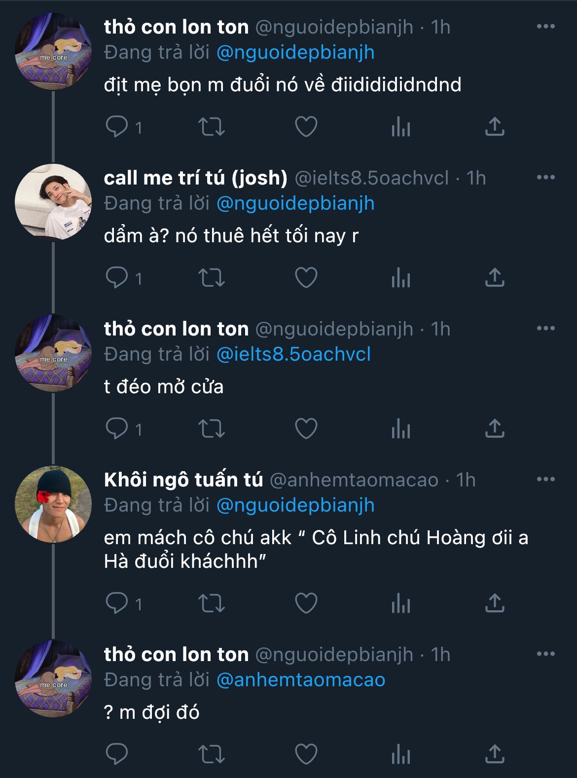Open the @ielts8.5oachvcl mention link

tap(293, 354)
